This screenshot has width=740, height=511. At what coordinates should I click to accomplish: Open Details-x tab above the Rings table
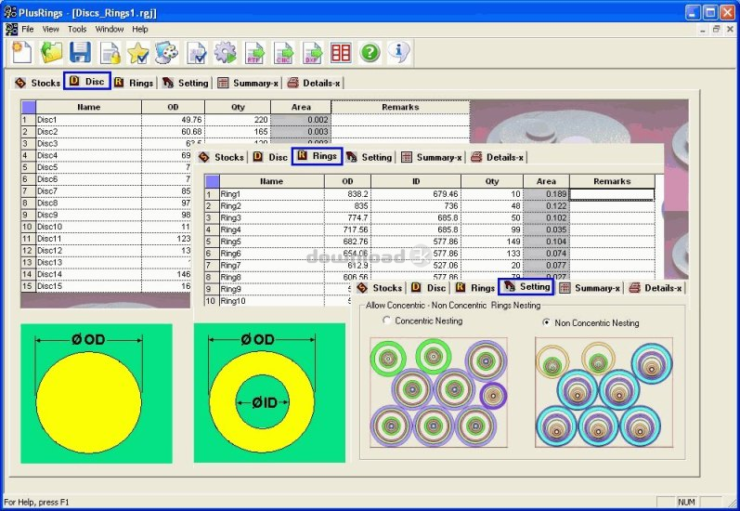point(498,157)
